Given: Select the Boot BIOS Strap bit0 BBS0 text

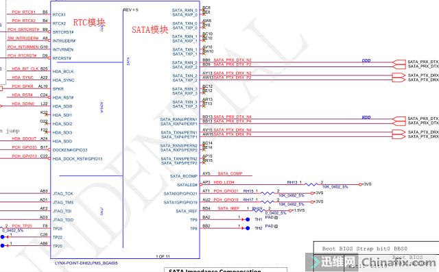Looking at the screenshot, I should click(364, 249).
